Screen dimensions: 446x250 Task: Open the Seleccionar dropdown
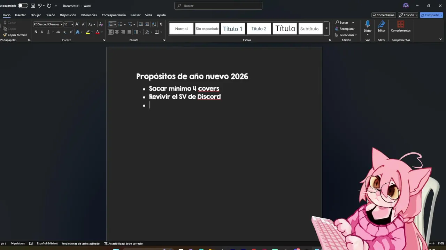[x=346, y=35]
